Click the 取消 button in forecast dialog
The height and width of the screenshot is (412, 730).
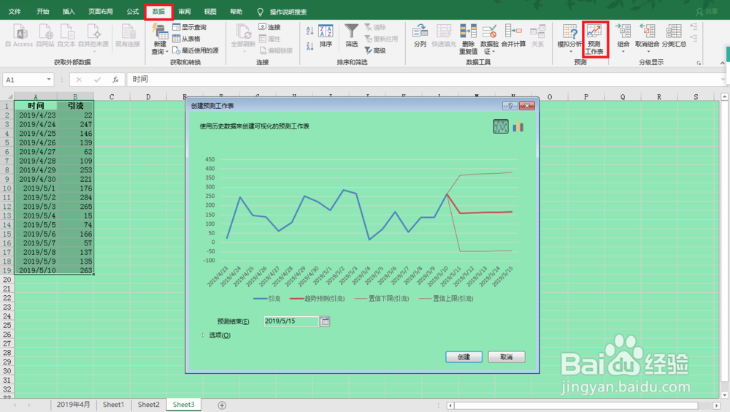(x=507, y=357)
